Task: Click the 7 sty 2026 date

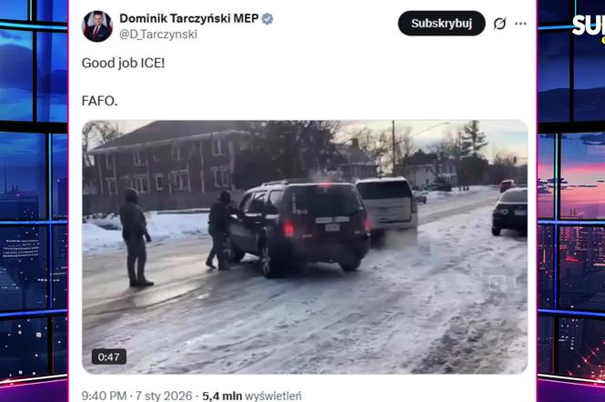Action: [164, 396]
